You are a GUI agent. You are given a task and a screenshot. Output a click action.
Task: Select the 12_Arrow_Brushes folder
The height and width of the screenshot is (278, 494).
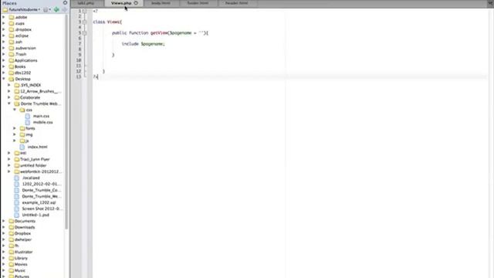click(x=40, y=91)
